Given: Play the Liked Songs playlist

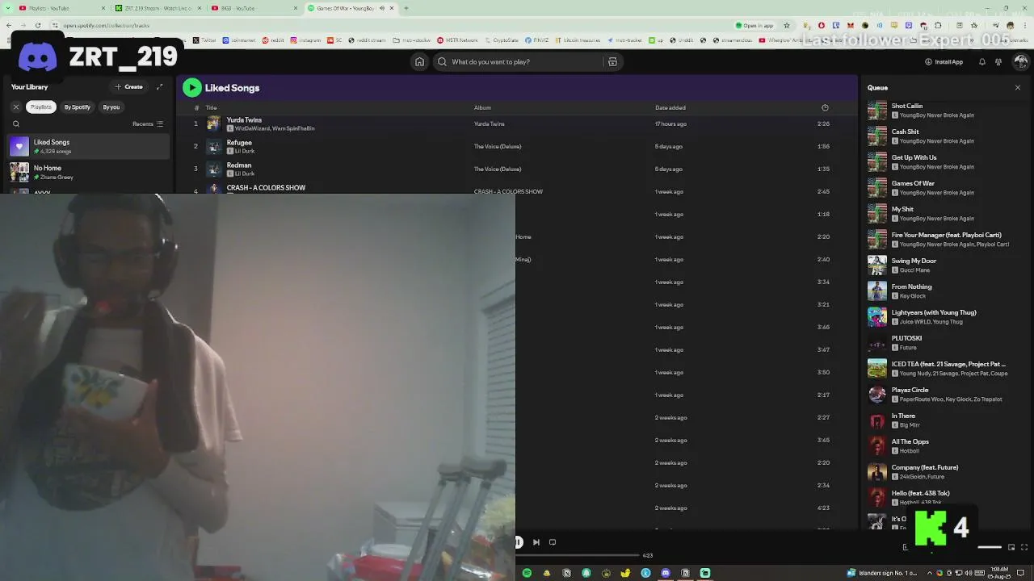Looking at the screenshot, I should click(x=191, y=87).
